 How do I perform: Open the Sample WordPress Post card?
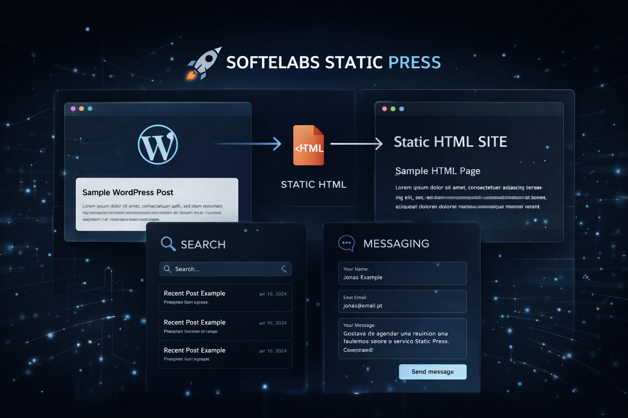pyautogui.click(x=157, y=204)
